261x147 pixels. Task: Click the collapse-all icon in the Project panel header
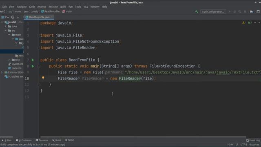click(x=18, y=17)
